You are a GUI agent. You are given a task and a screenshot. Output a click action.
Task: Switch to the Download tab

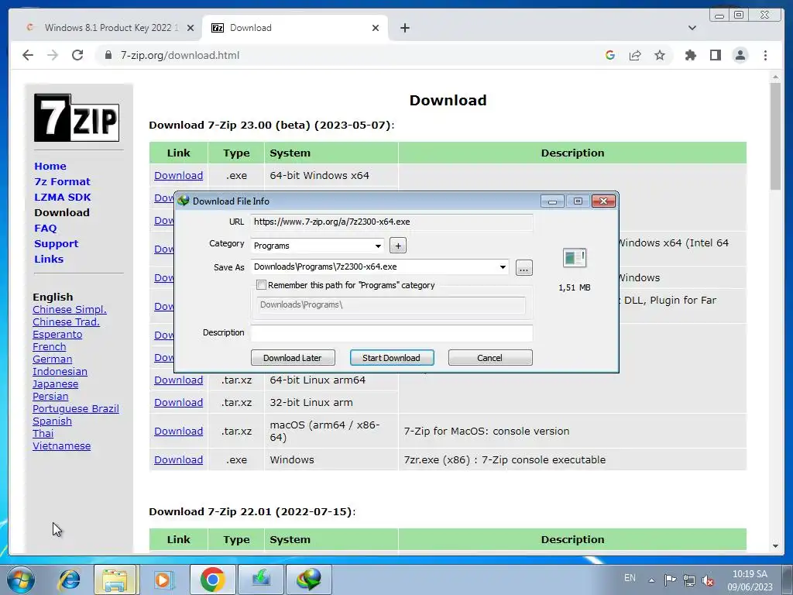(295, 28)
